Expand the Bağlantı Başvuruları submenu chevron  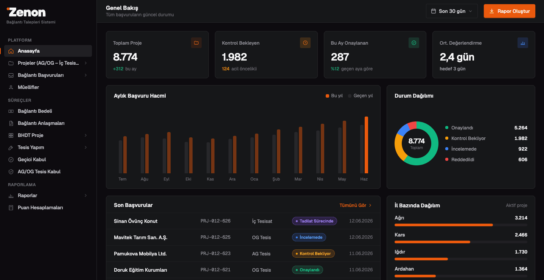[86, 75]
